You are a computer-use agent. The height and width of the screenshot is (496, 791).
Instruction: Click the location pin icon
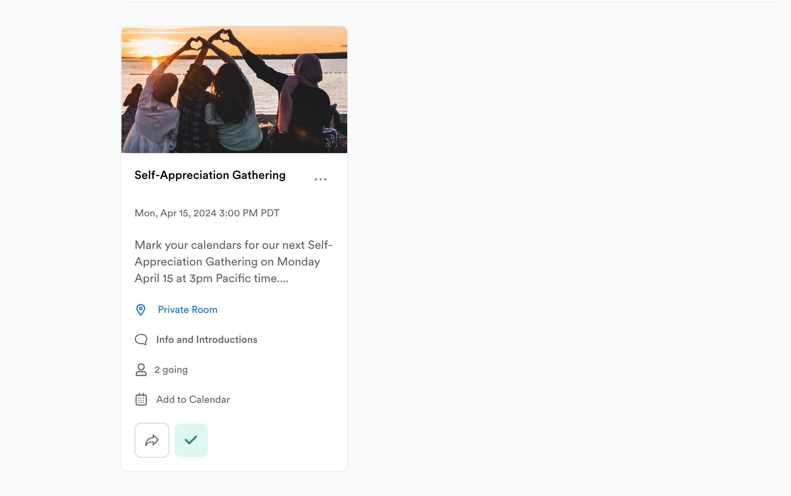[x=141, y=310]
